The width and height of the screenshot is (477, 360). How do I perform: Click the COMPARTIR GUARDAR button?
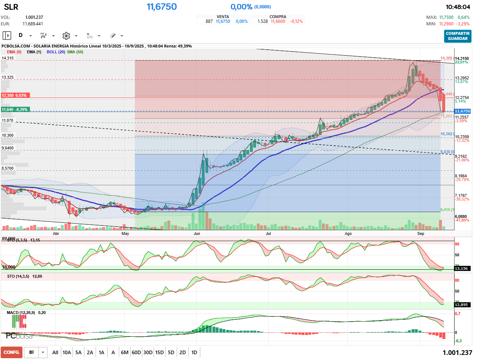(458, 36)
